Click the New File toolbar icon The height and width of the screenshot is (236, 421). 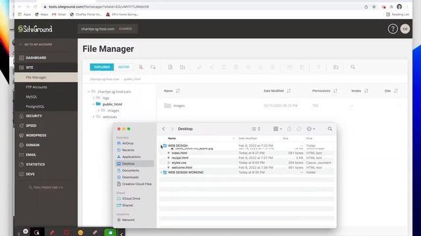point(141,67)
